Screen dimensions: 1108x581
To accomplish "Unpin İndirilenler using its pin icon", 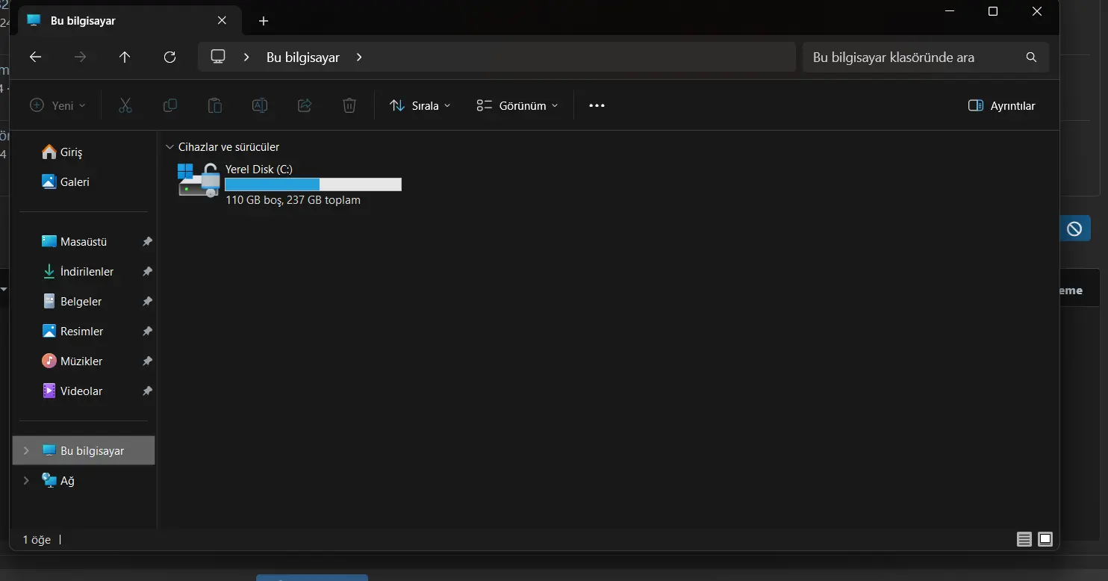I will (147, 272).
